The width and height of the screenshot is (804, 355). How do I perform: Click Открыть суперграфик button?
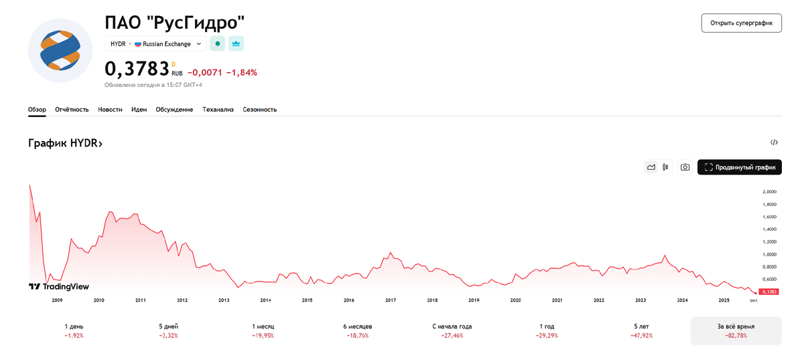pyautogui.click(x=742, y=23)
